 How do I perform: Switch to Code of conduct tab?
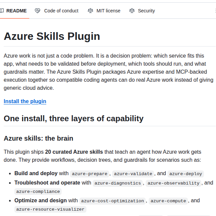(x=57, y=11)
